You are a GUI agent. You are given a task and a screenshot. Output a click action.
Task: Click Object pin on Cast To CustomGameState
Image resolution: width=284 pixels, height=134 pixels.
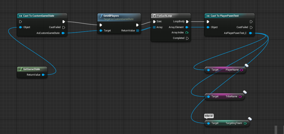pos(20,27)
